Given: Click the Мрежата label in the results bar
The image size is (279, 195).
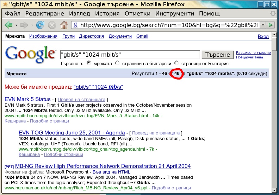Looking at the screenshot, I should [x=16, y=74].
